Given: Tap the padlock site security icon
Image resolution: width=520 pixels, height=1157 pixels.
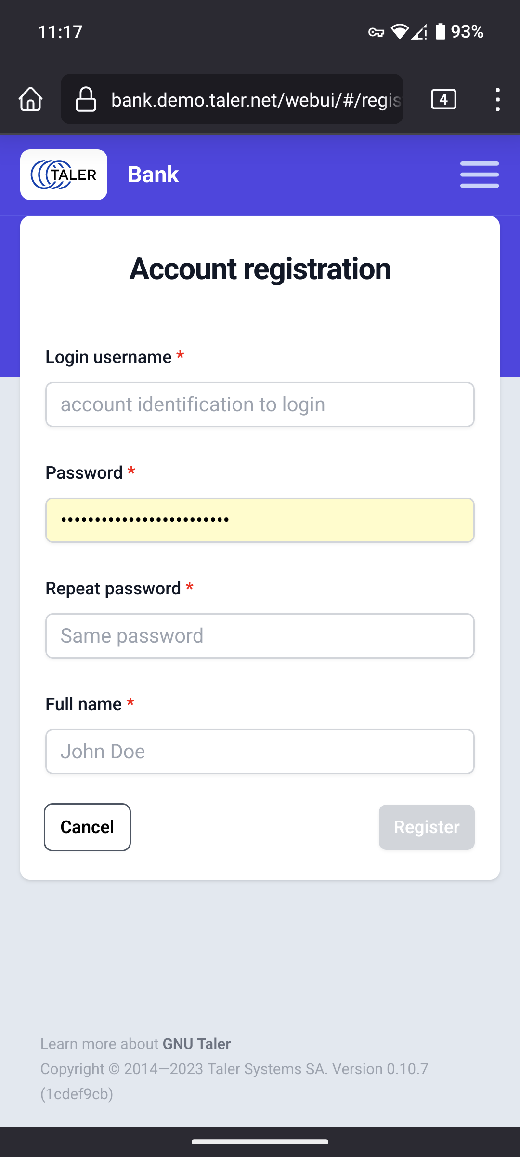Looking at the screenshot, I should [86, 99].
